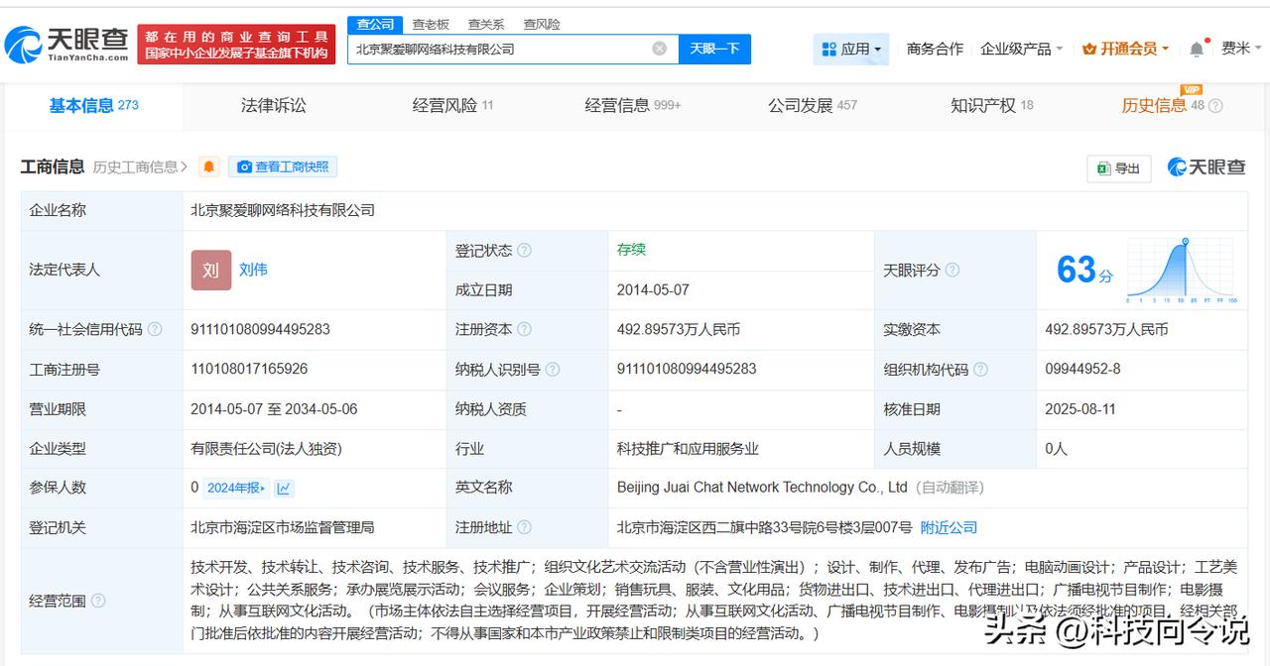The width and height of the screenshot is (1270, 666).
Task: Clear the search box text
Action: pos(660,49)
